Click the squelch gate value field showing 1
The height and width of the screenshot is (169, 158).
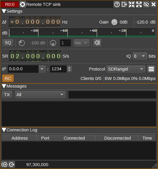point(65,43)
